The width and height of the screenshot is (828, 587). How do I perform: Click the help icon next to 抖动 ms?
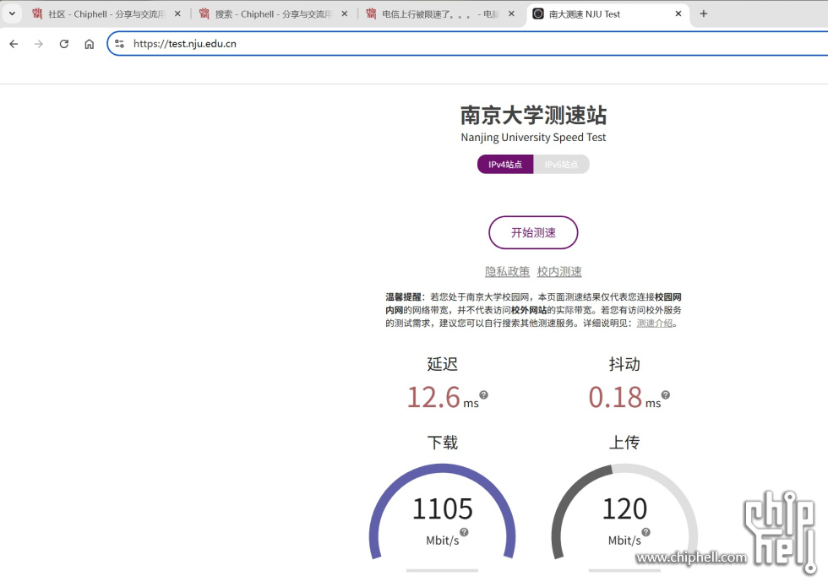click(x=666, y=395)
